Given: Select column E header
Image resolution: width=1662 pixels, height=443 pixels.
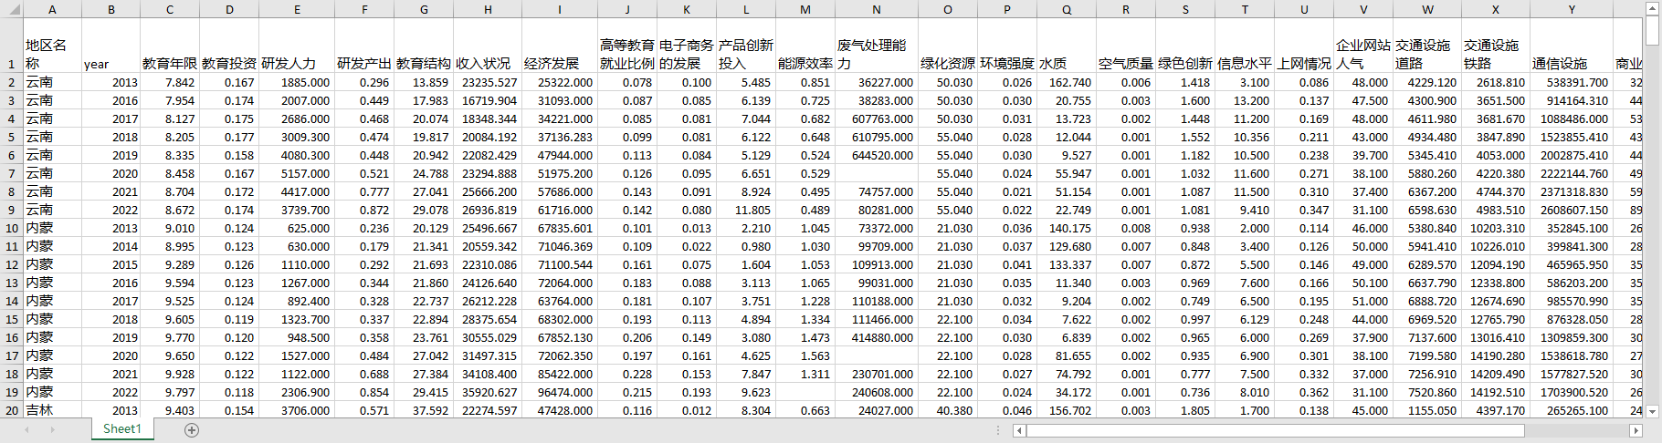Looking at the screenshot, I should [298, 9].
